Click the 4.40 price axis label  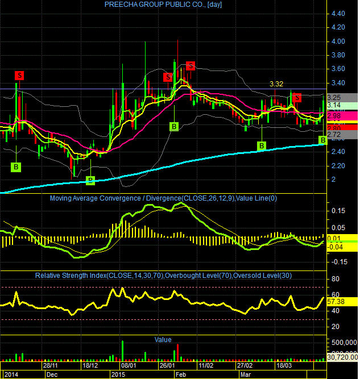[338, 14]
